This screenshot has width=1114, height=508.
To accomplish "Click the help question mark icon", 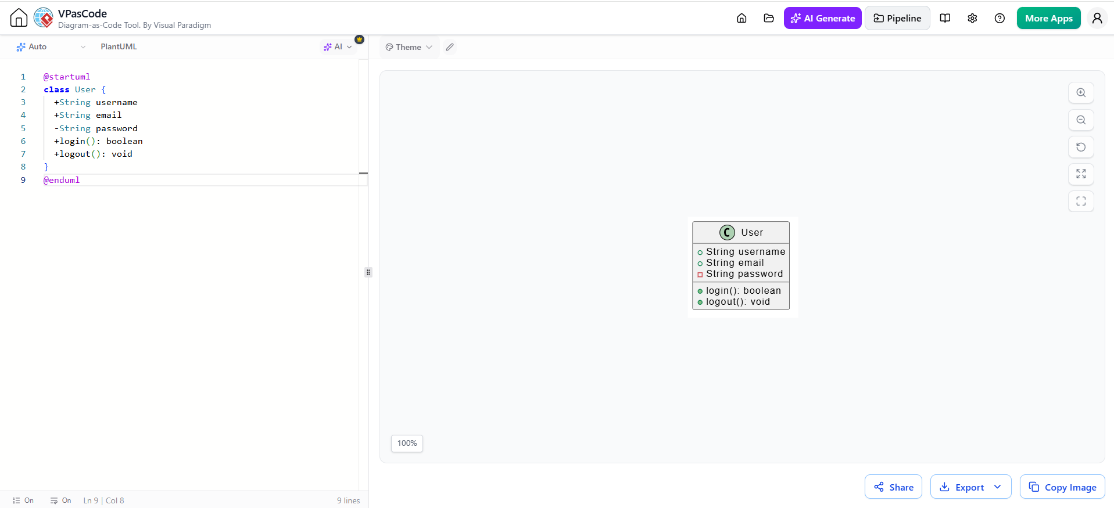I will point(1000,18).
